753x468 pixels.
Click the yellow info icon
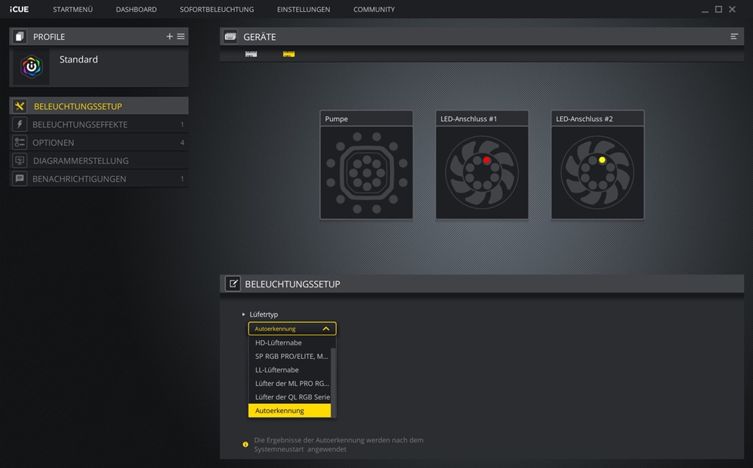click(x=245, y=445)
